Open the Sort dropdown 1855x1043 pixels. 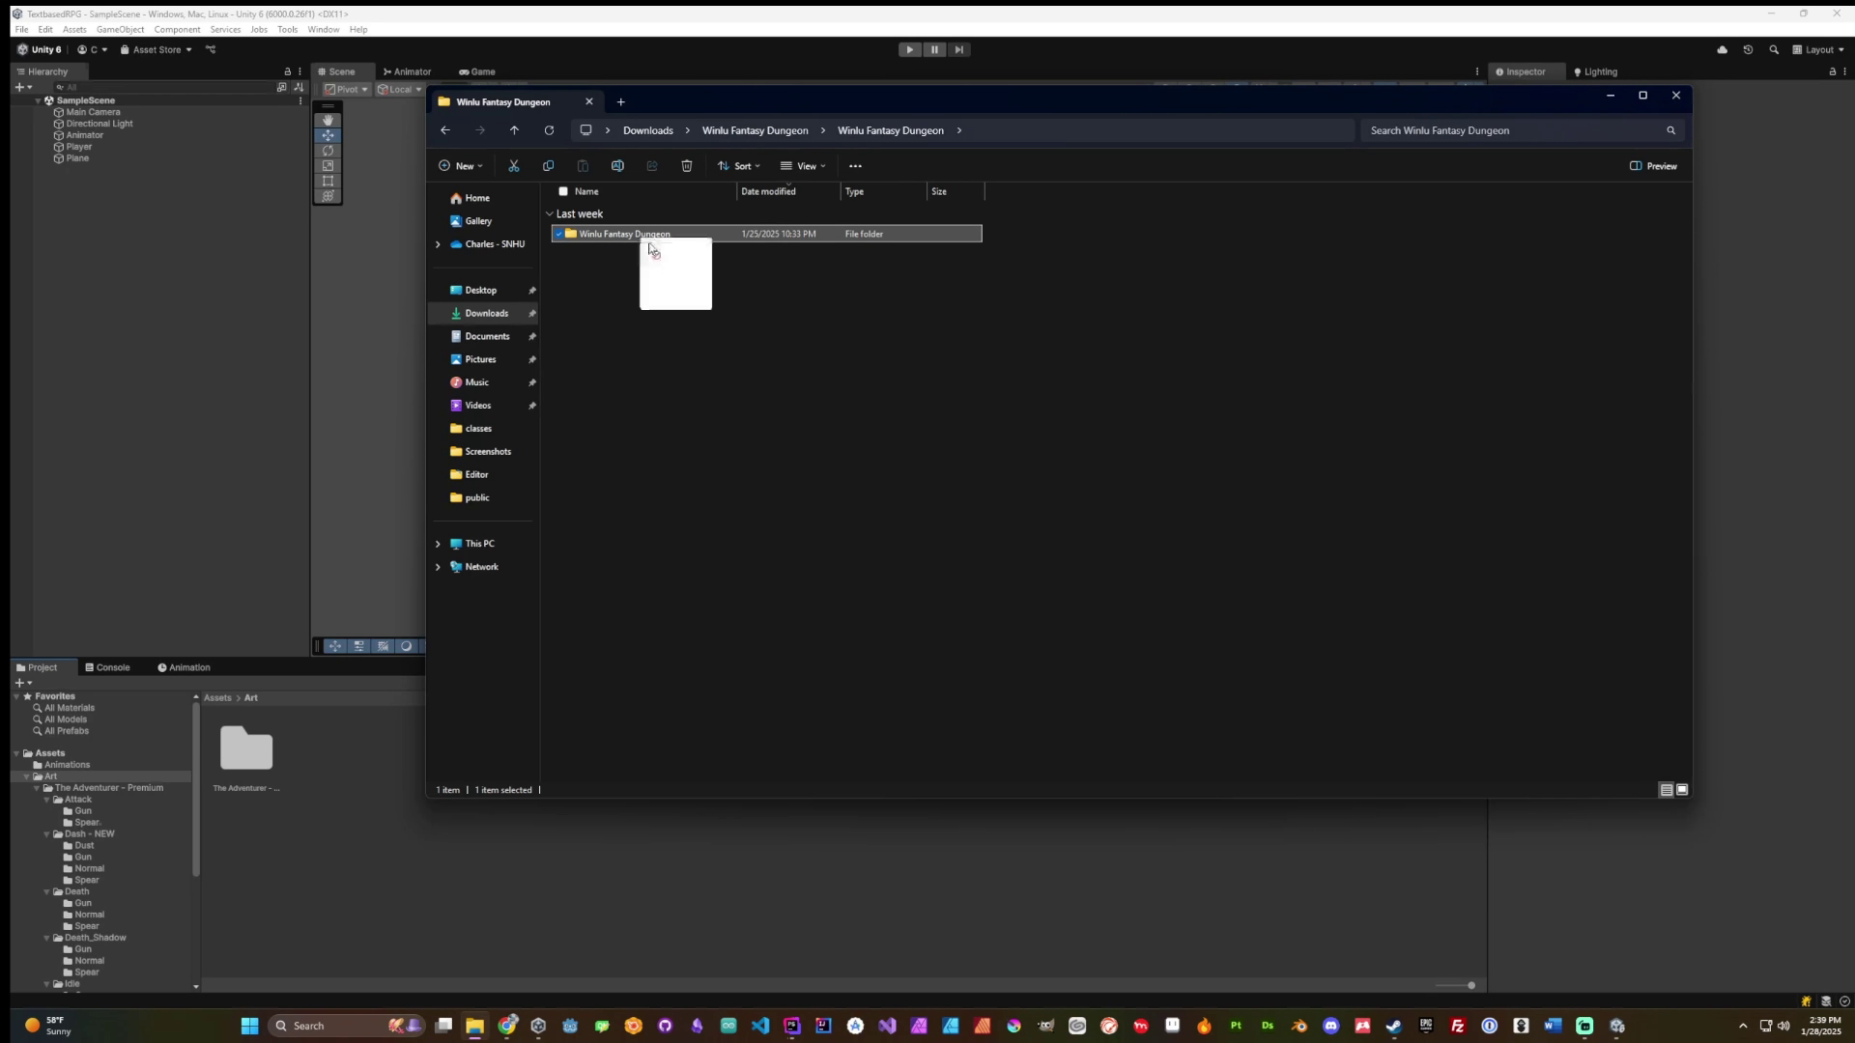[739, 166]
